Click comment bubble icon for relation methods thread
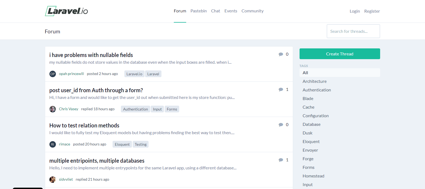 coord(281,125)
